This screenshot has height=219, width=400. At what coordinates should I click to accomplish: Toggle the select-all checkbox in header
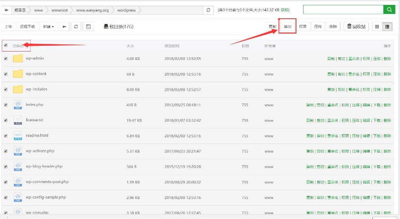pyautogui.click(x=6, y=45)
